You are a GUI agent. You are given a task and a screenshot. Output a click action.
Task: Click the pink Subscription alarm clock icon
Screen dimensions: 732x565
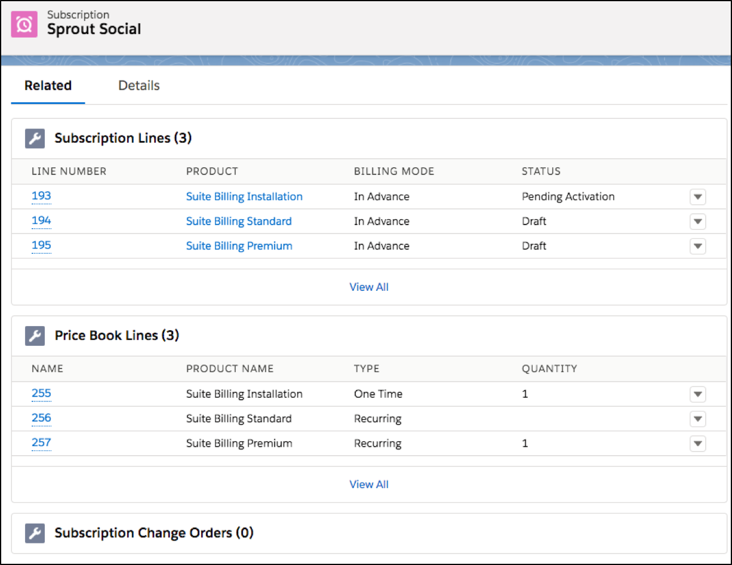[x=24, y=24]
